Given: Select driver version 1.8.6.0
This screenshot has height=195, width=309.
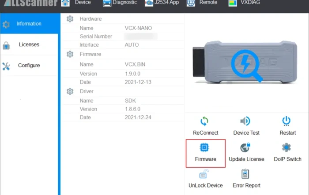Looking at the screenshot, I should point(132,109).
